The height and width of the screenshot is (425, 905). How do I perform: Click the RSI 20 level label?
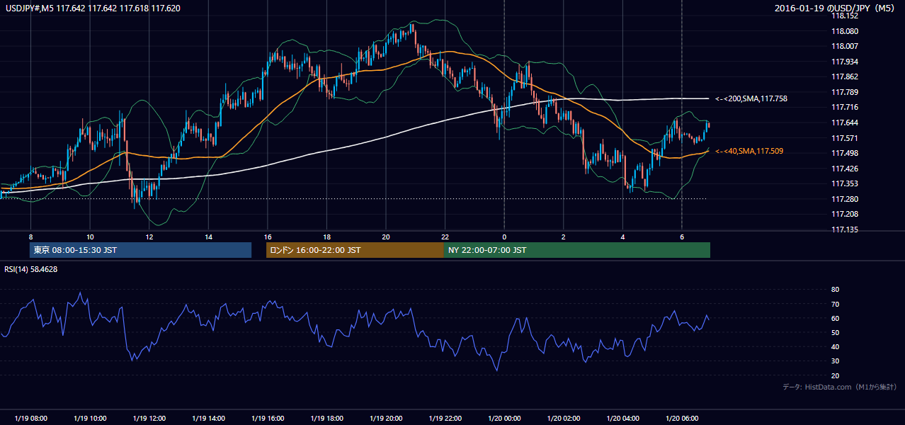coord(835,376)
